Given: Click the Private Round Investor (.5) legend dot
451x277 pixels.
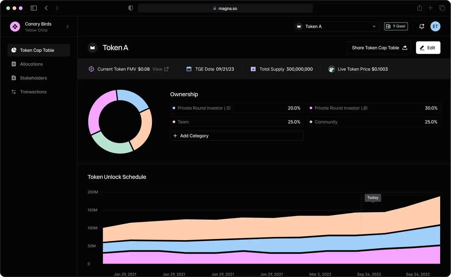Looking at the screenshot, I should [x=174, y=108].
